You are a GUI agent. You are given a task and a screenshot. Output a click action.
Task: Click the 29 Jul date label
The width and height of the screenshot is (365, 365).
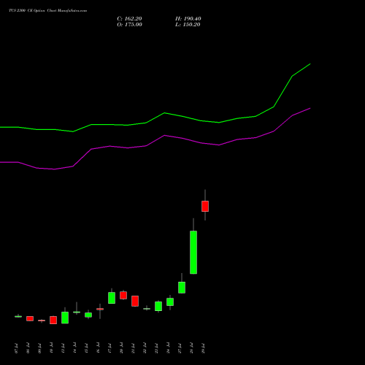coord(203,348)
